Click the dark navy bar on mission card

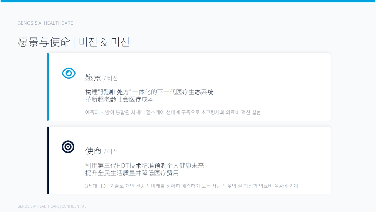48,160
